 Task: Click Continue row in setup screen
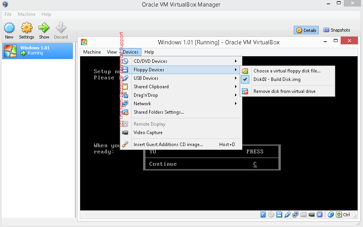212,164
